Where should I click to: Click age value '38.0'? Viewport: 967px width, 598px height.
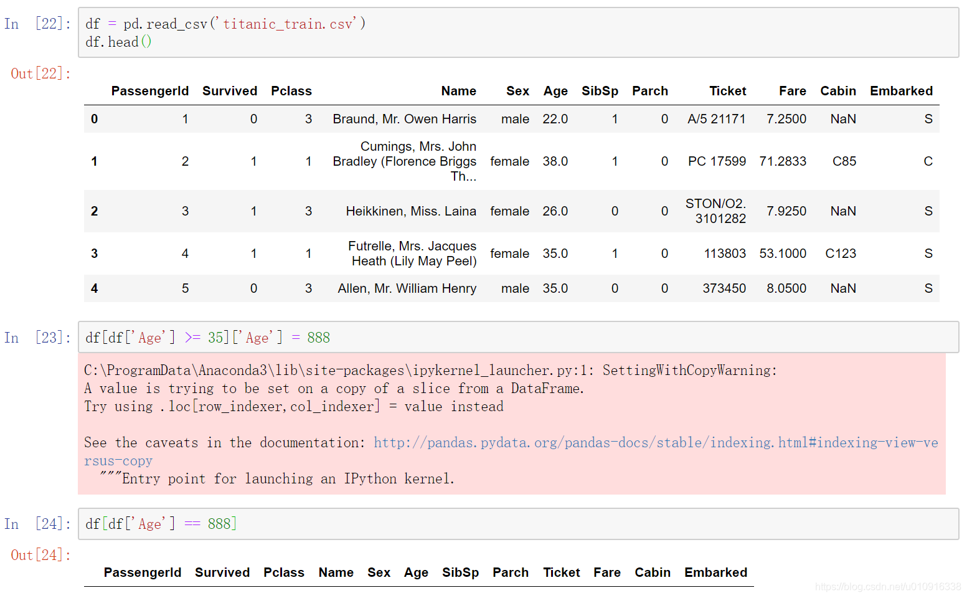tap(555, 161)
